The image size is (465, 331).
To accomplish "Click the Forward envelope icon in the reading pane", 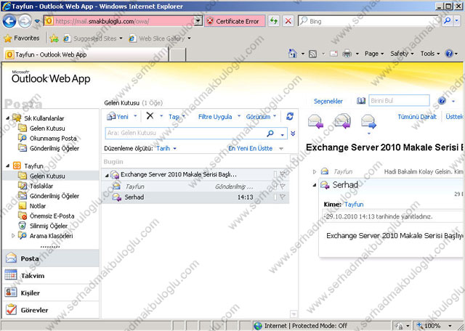I will click(x=368, y=121).
